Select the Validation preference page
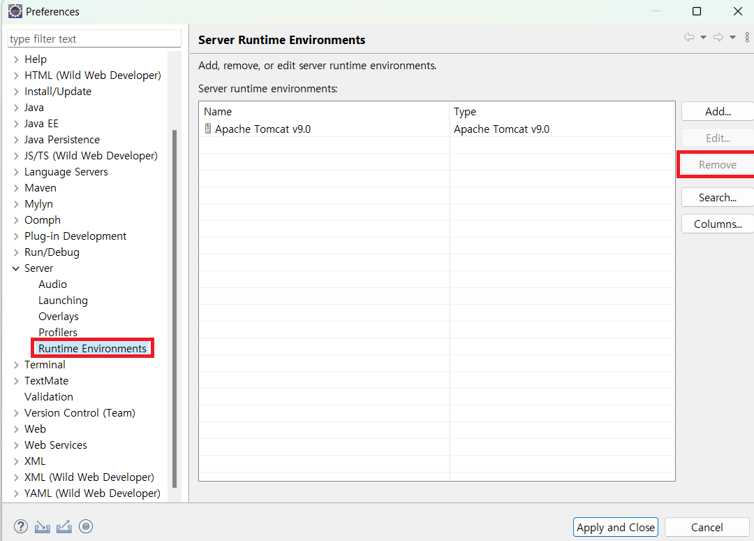Image resolution: width=754 pixels, height=541 pixels. (x=49, y=396)
